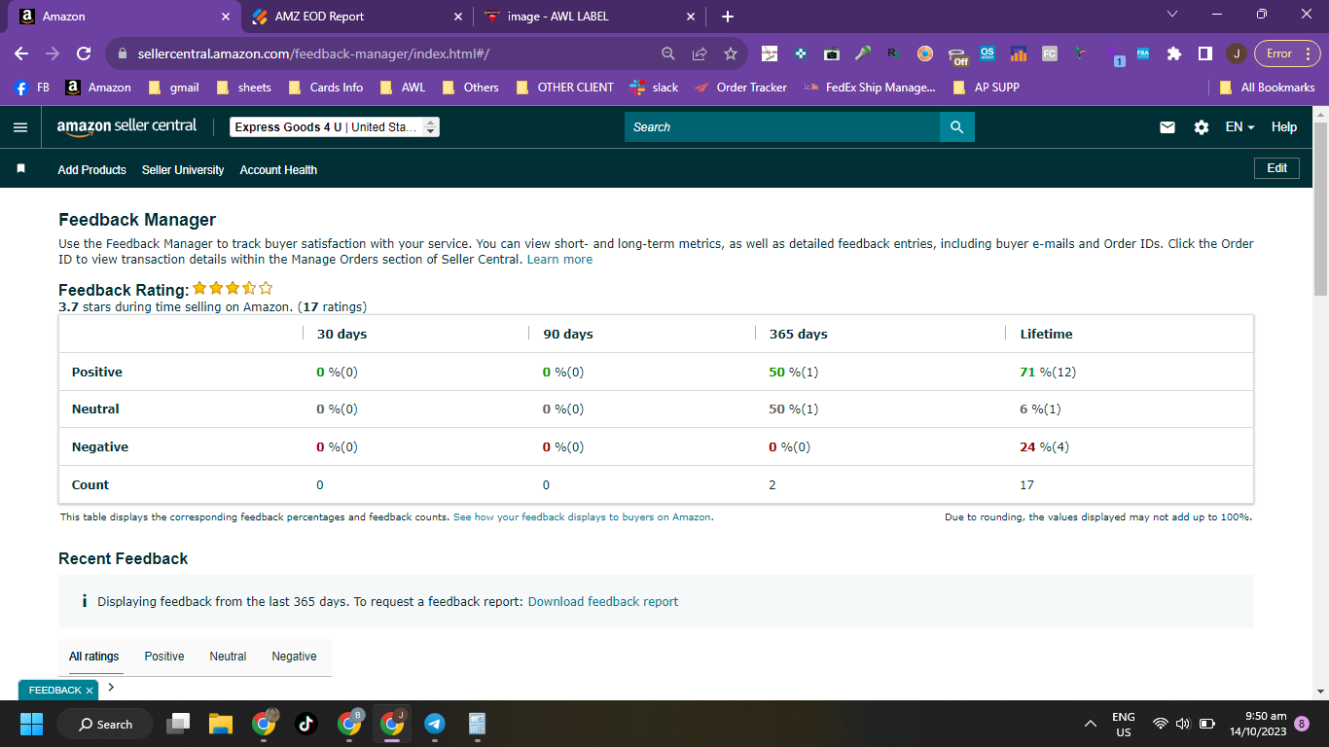Screen dimensions: 1329x747
Task: Open TikTok from the taskbar
Action: pyautogui.click(x=306, y=724)
